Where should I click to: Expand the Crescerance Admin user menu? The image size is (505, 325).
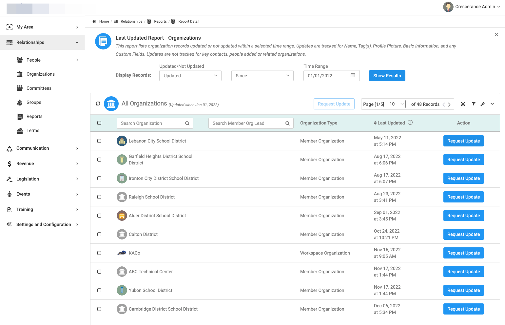pos(499,7)
